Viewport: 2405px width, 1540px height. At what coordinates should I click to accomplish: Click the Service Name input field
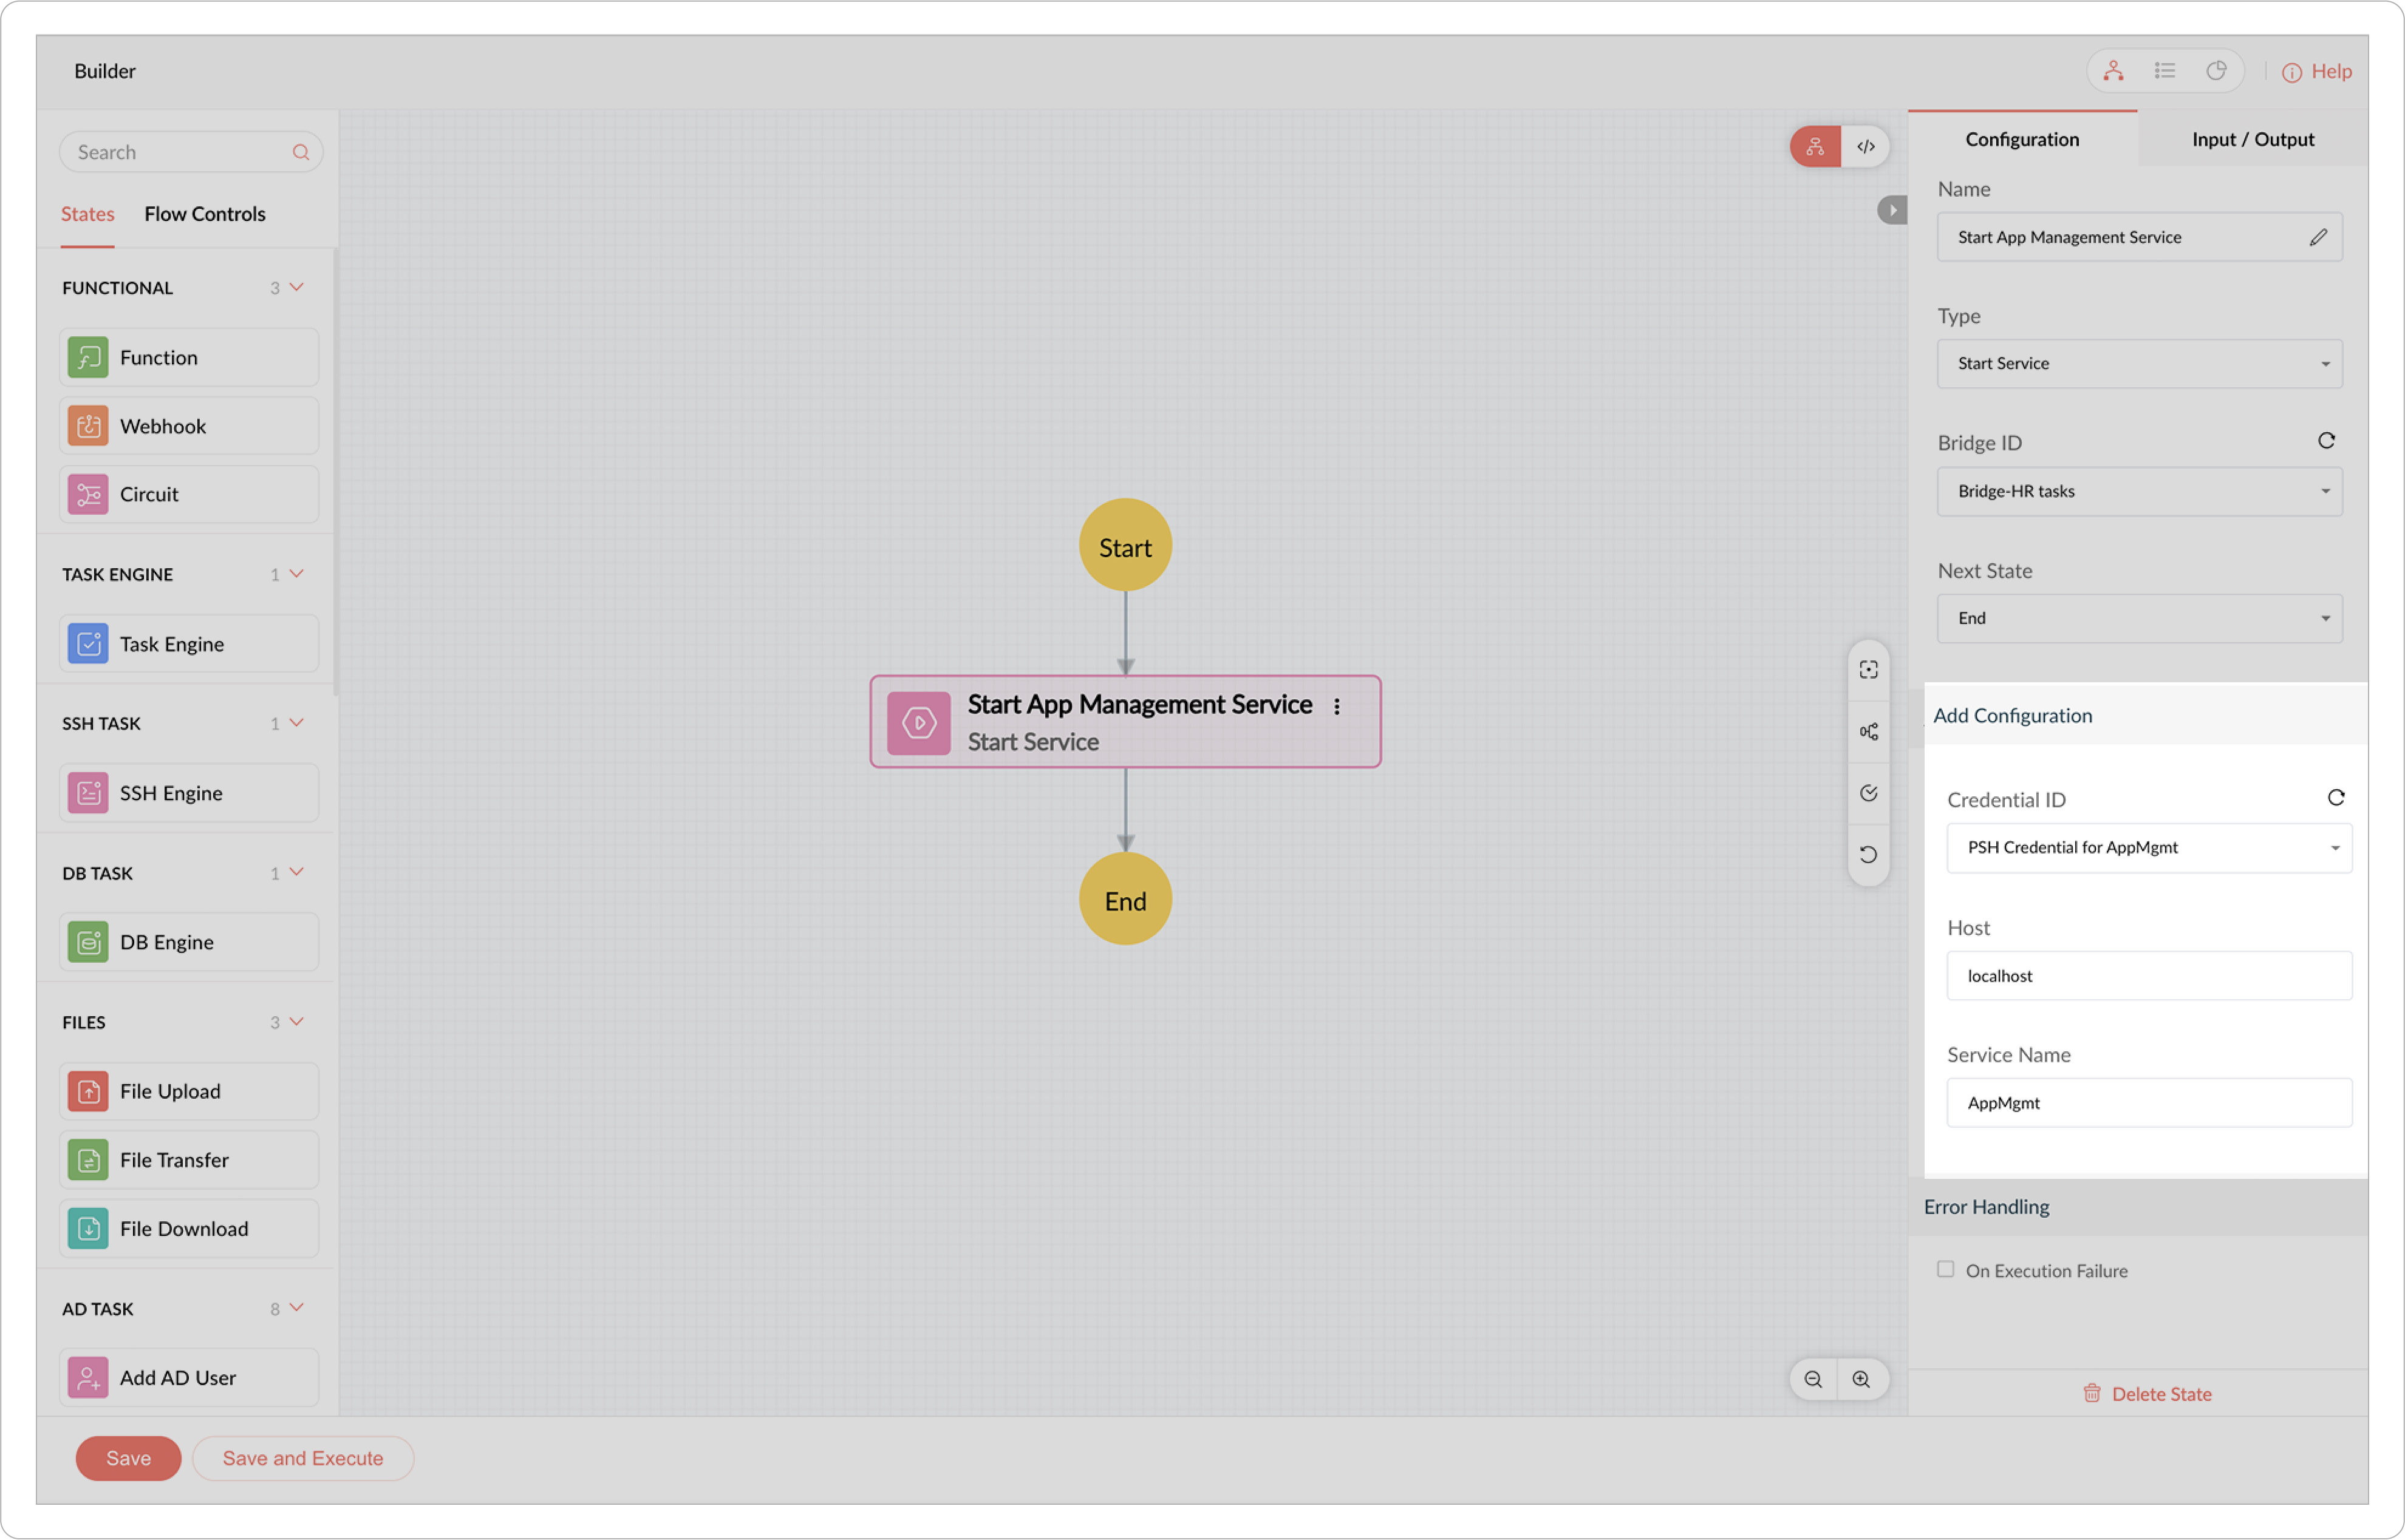coord(2148,1103)
